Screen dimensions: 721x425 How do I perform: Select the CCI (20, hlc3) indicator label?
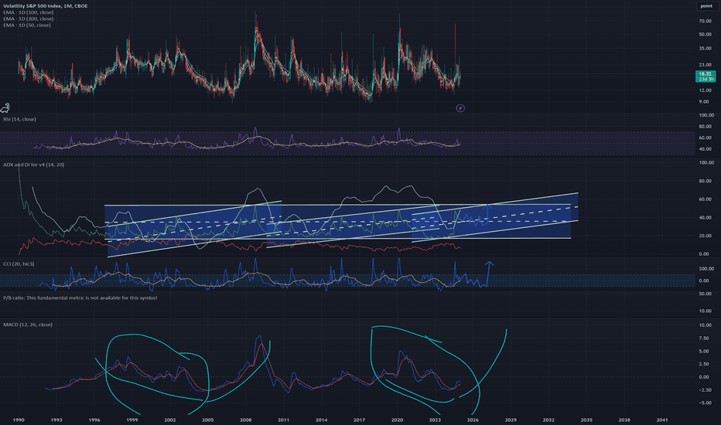point(19,263)
